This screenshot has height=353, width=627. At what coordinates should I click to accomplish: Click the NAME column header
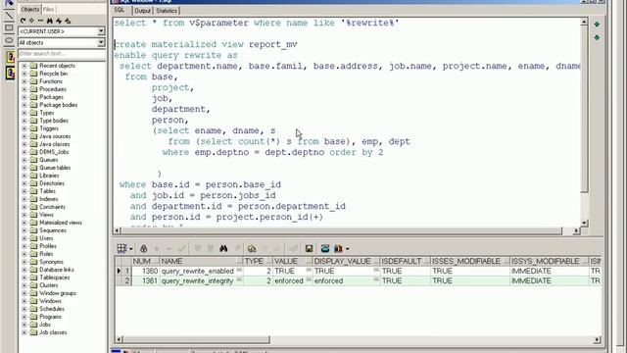(x=201, y=262)
